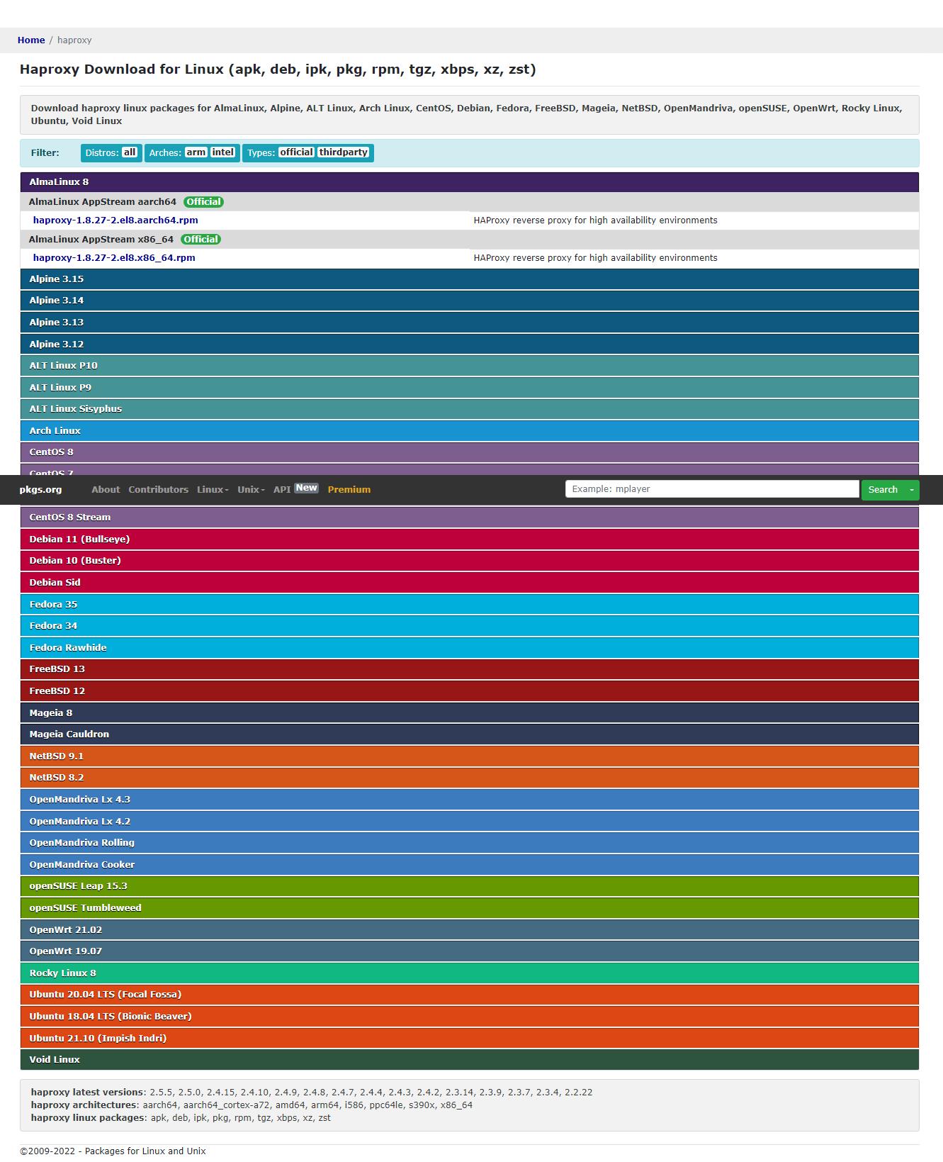Toggle the 'official' type filter
This screenshot has height=1162, width=943.
click(x=296, y=152)
